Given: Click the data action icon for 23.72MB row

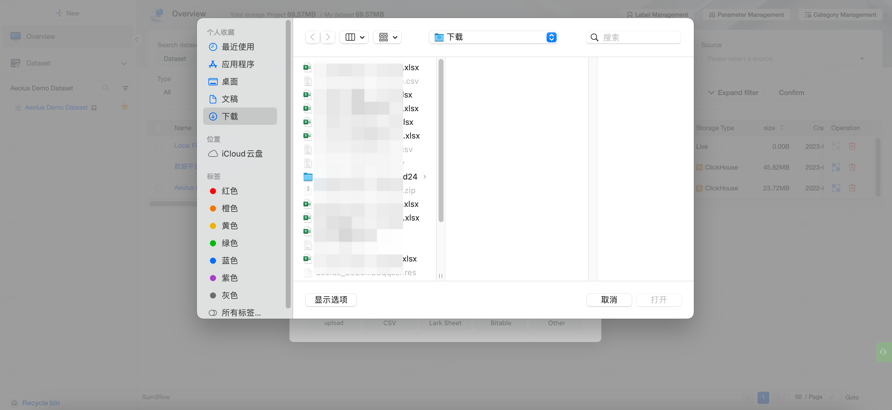Looking at the screenshot, I should coord(836,188).
